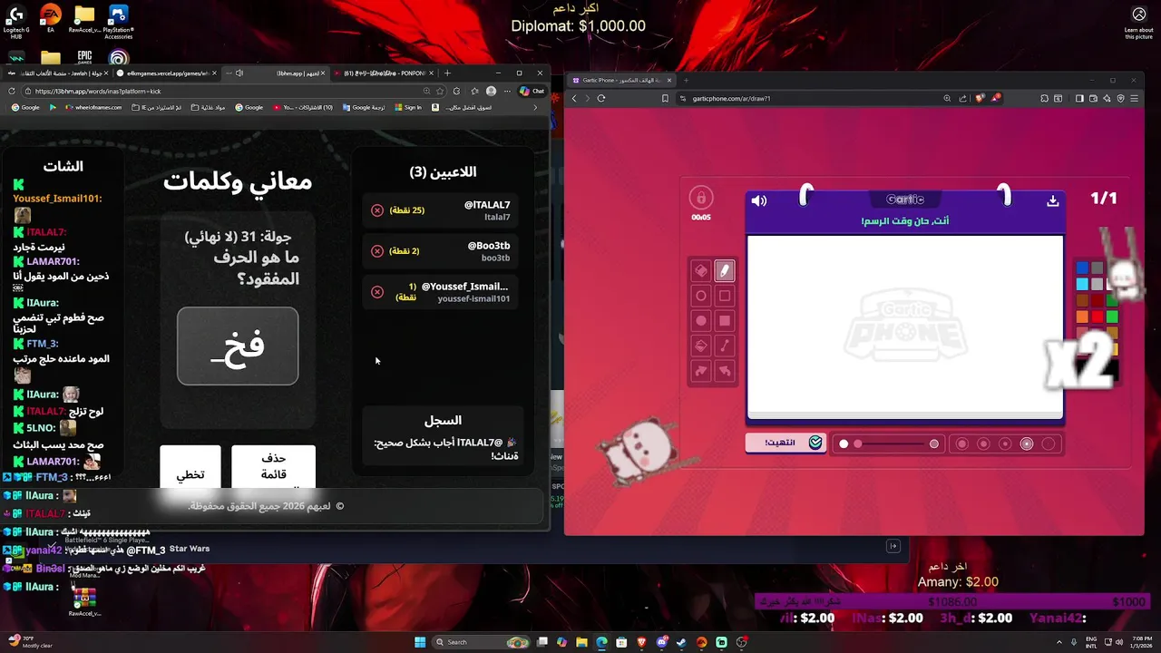1161x653 pixels.
Task: Open the Sign In bookmark
Action: (x=408, y=107)
